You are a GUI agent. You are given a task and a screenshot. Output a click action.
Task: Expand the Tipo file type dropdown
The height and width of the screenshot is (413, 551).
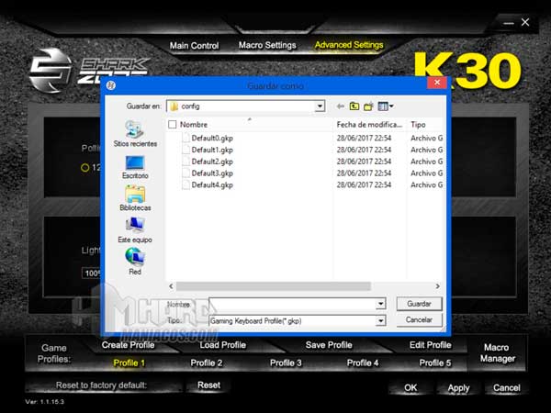[x=380, y=320]
